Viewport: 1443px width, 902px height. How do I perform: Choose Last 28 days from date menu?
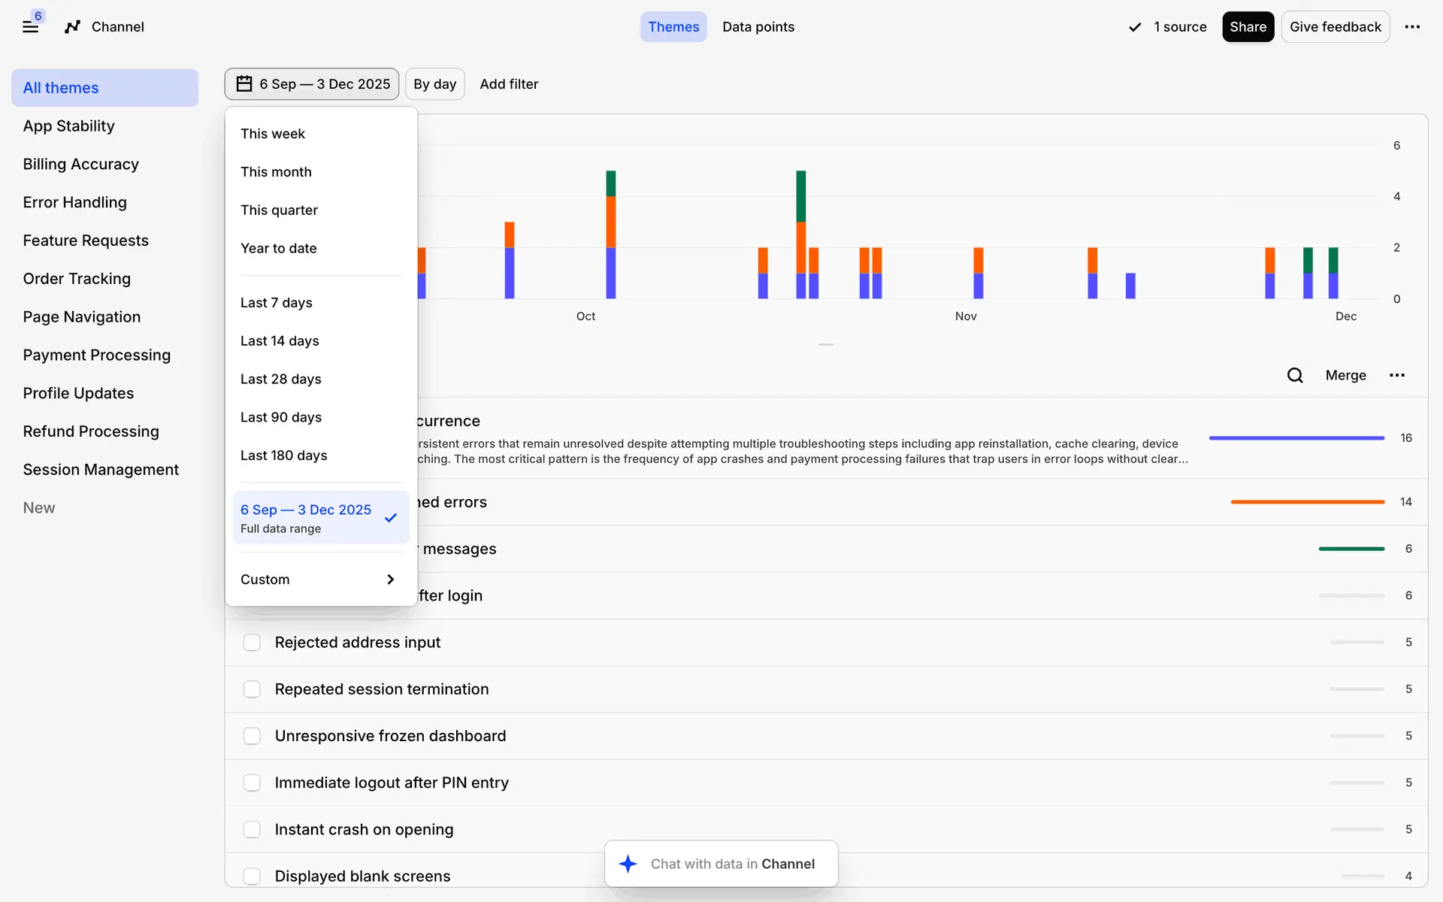(x=281, y=379)
